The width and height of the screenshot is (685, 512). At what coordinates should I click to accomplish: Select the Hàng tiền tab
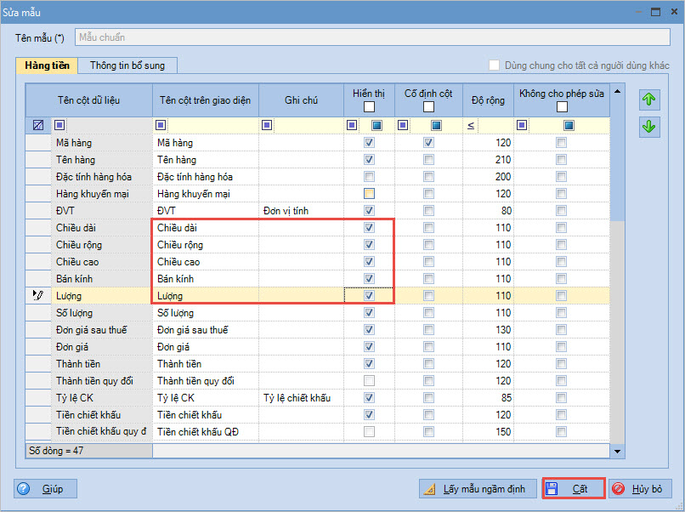[48, 65]
